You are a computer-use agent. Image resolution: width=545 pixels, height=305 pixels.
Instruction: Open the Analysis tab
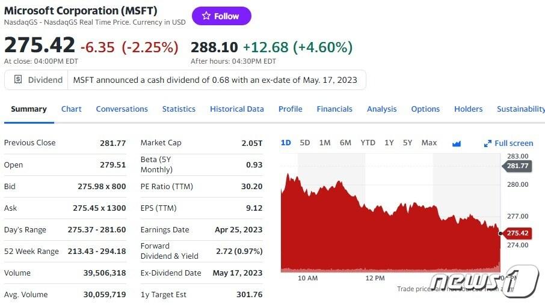(x=381, y=109)
